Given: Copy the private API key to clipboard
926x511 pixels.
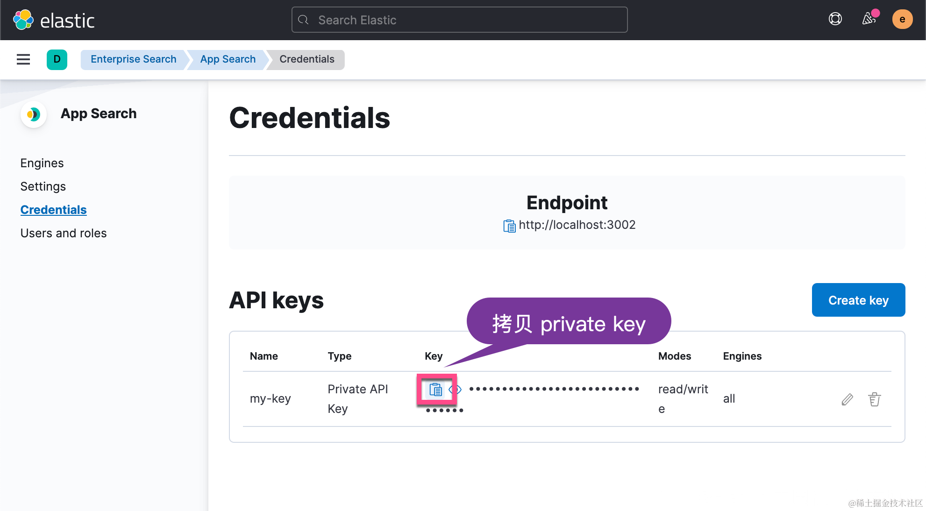Looking at the screenshot, I should tap(435, 389).
